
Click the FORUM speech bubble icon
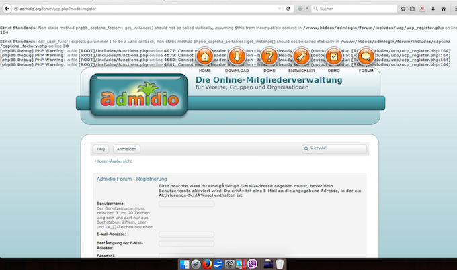366,56
